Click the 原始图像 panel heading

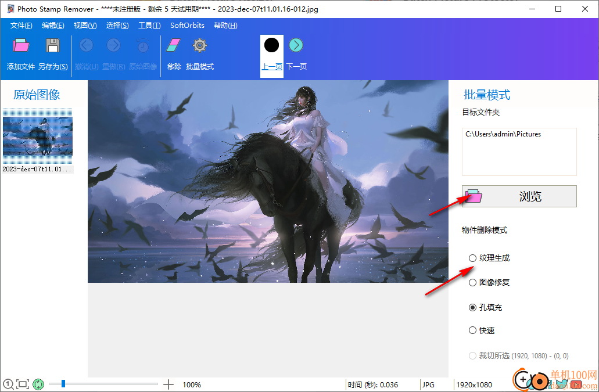tap(37, 94)
